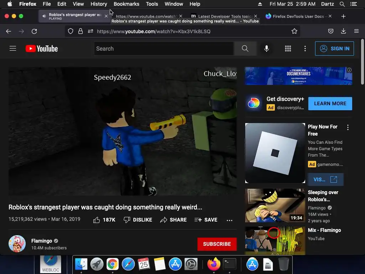Click the YouTube search magnifier button

click(245, 49)
